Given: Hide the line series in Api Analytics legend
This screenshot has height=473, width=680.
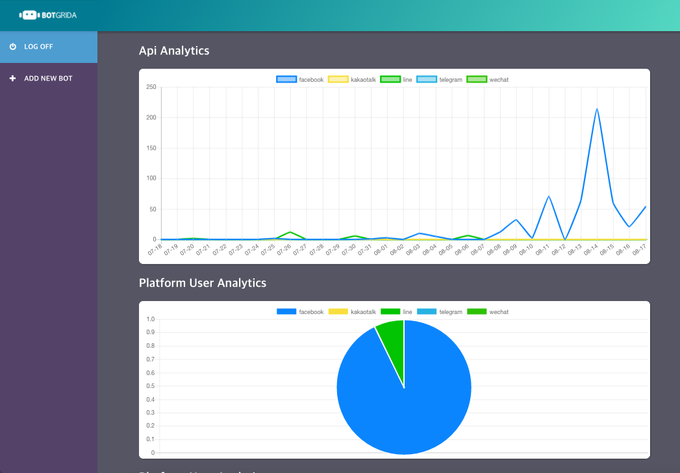Looking at the screenshot, I should click(396, 80).
